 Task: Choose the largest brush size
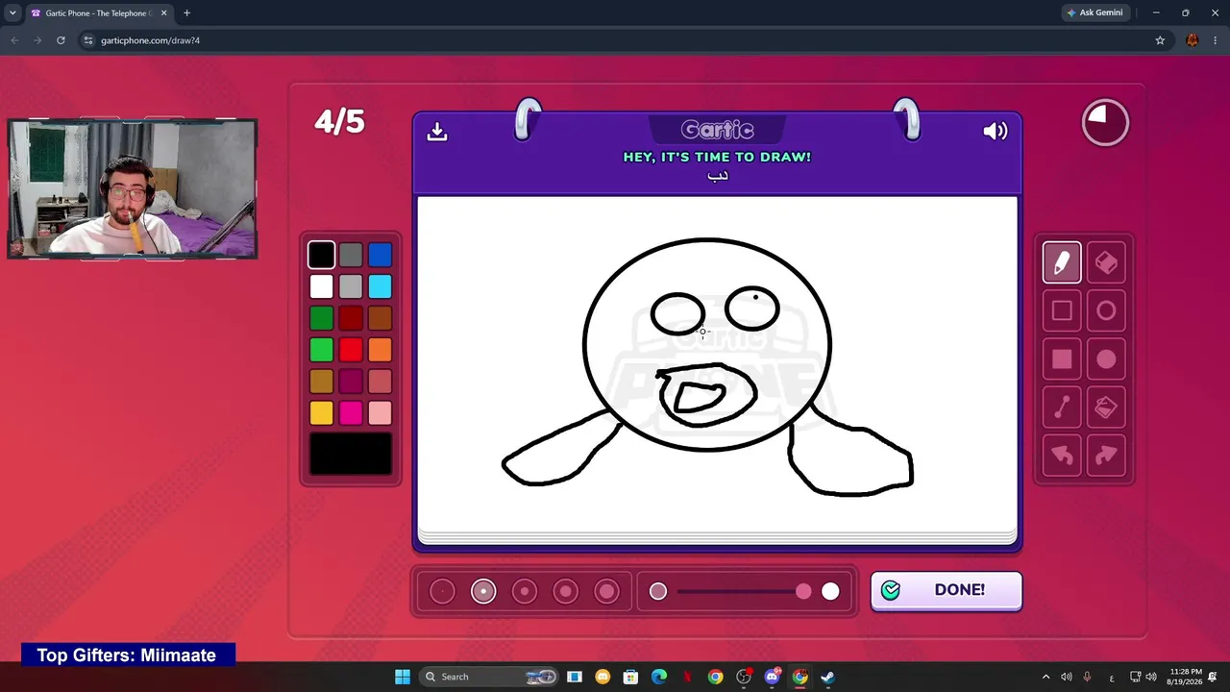click(606, 591)
